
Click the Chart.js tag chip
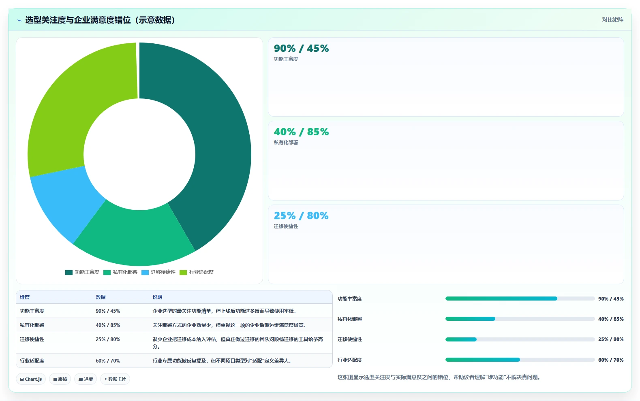(31, 379)
